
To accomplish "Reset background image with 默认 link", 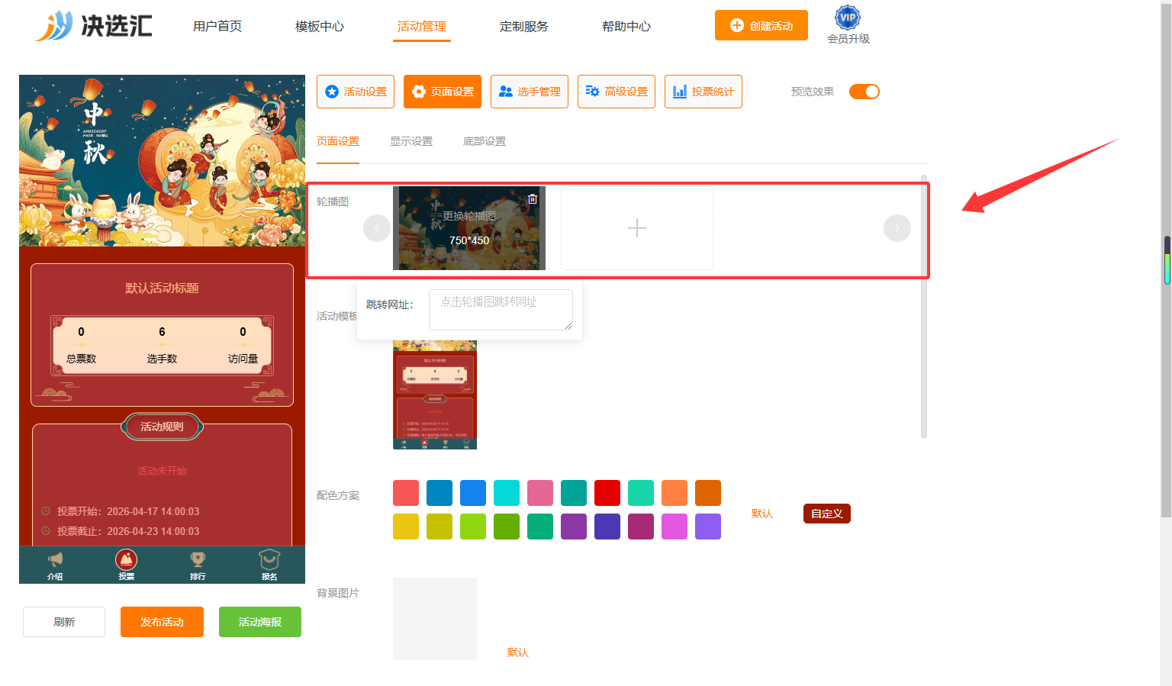I will click(x=518, y=652).
